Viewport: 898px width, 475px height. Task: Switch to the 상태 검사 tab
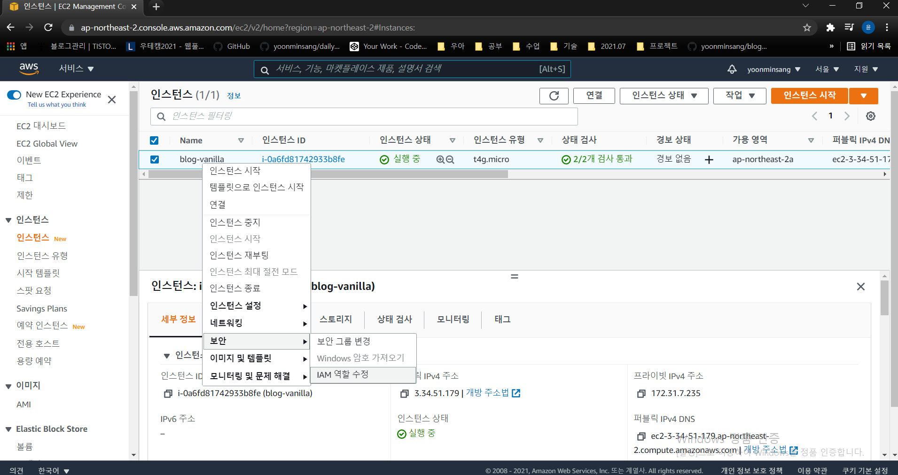[395, 319]
